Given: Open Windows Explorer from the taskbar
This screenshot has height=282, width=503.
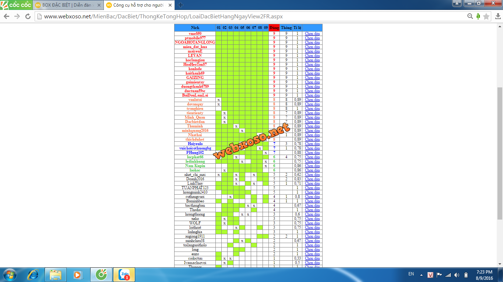Looking at the screenshot, I should pyautogui.click(x=56, y=275).
